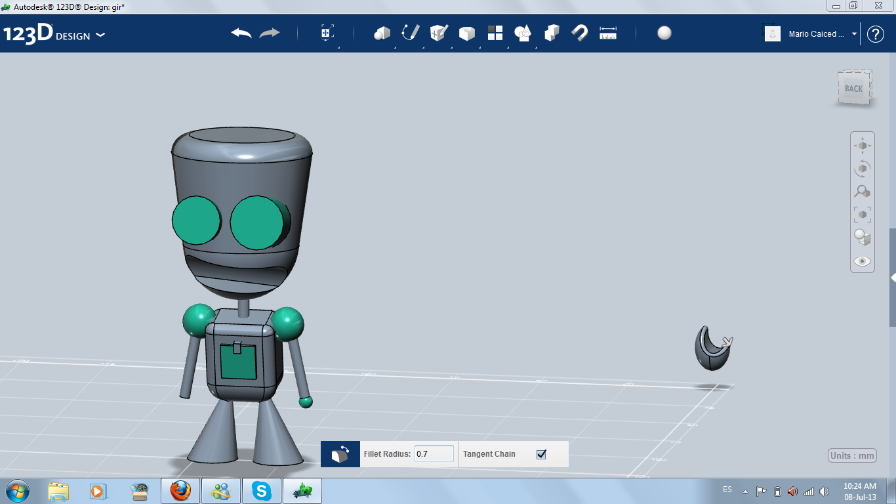Screen dimensions: 896x504
Task: Expand the Mario Caiced account dropdown
Action: tap(854, 34)
